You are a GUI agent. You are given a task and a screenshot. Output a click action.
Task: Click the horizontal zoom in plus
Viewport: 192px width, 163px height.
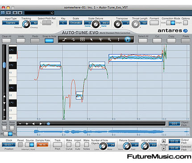coord(27,124)
